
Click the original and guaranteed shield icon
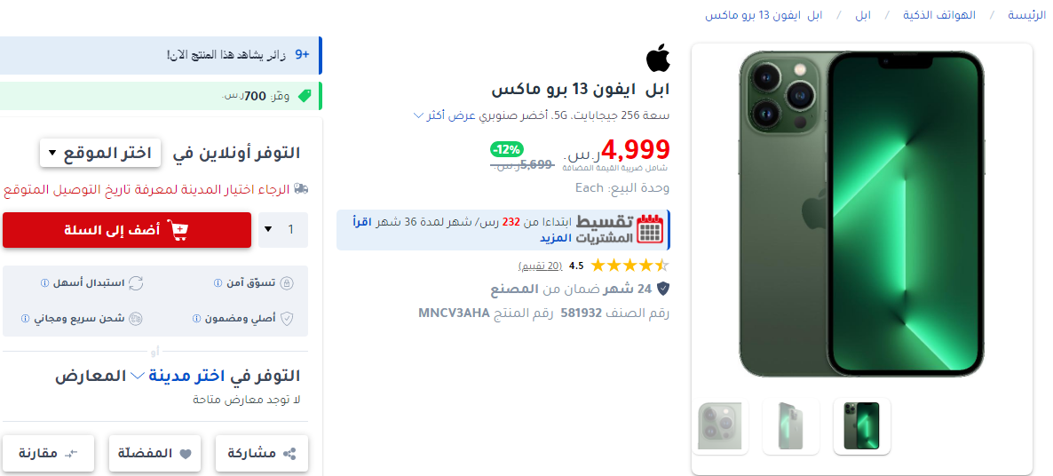(x=287, y=318)
